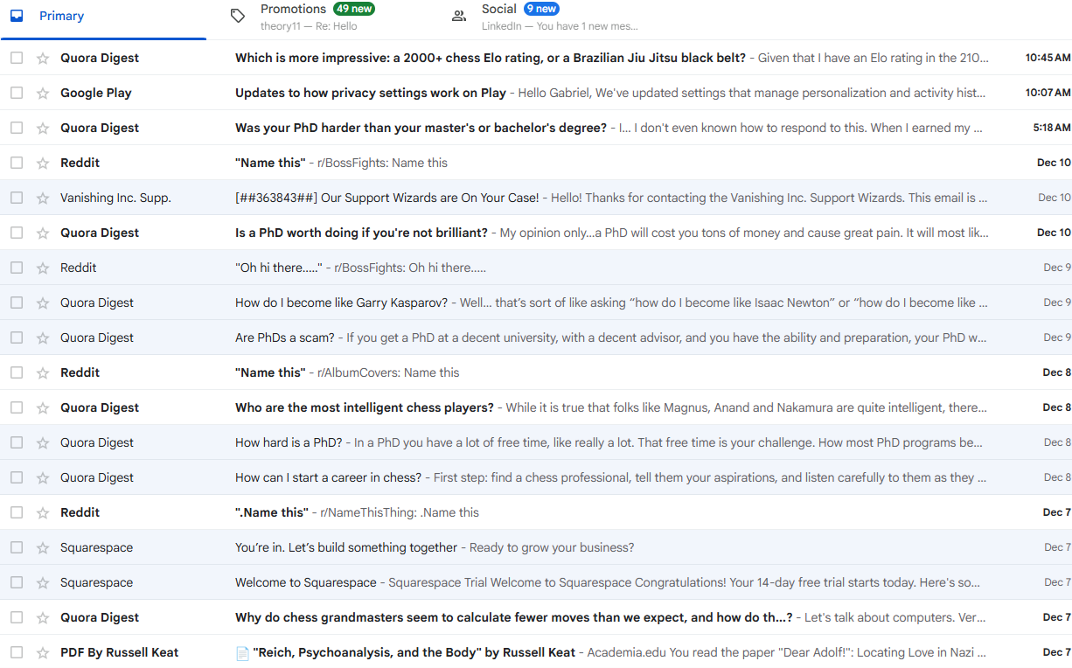Select checkbox for chess Elo rating email
This screenshot has width=1072, height=668.
point(17,58)
